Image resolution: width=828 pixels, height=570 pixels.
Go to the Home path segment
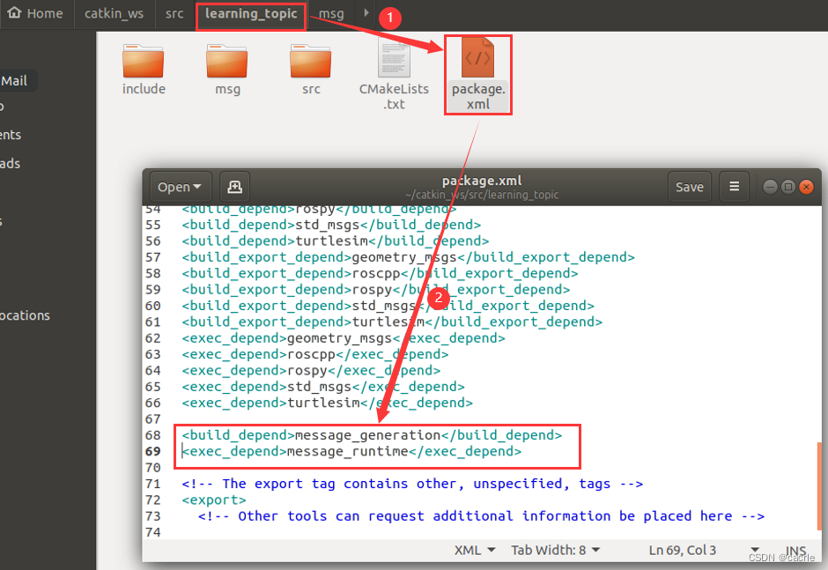tap(35, 13)
